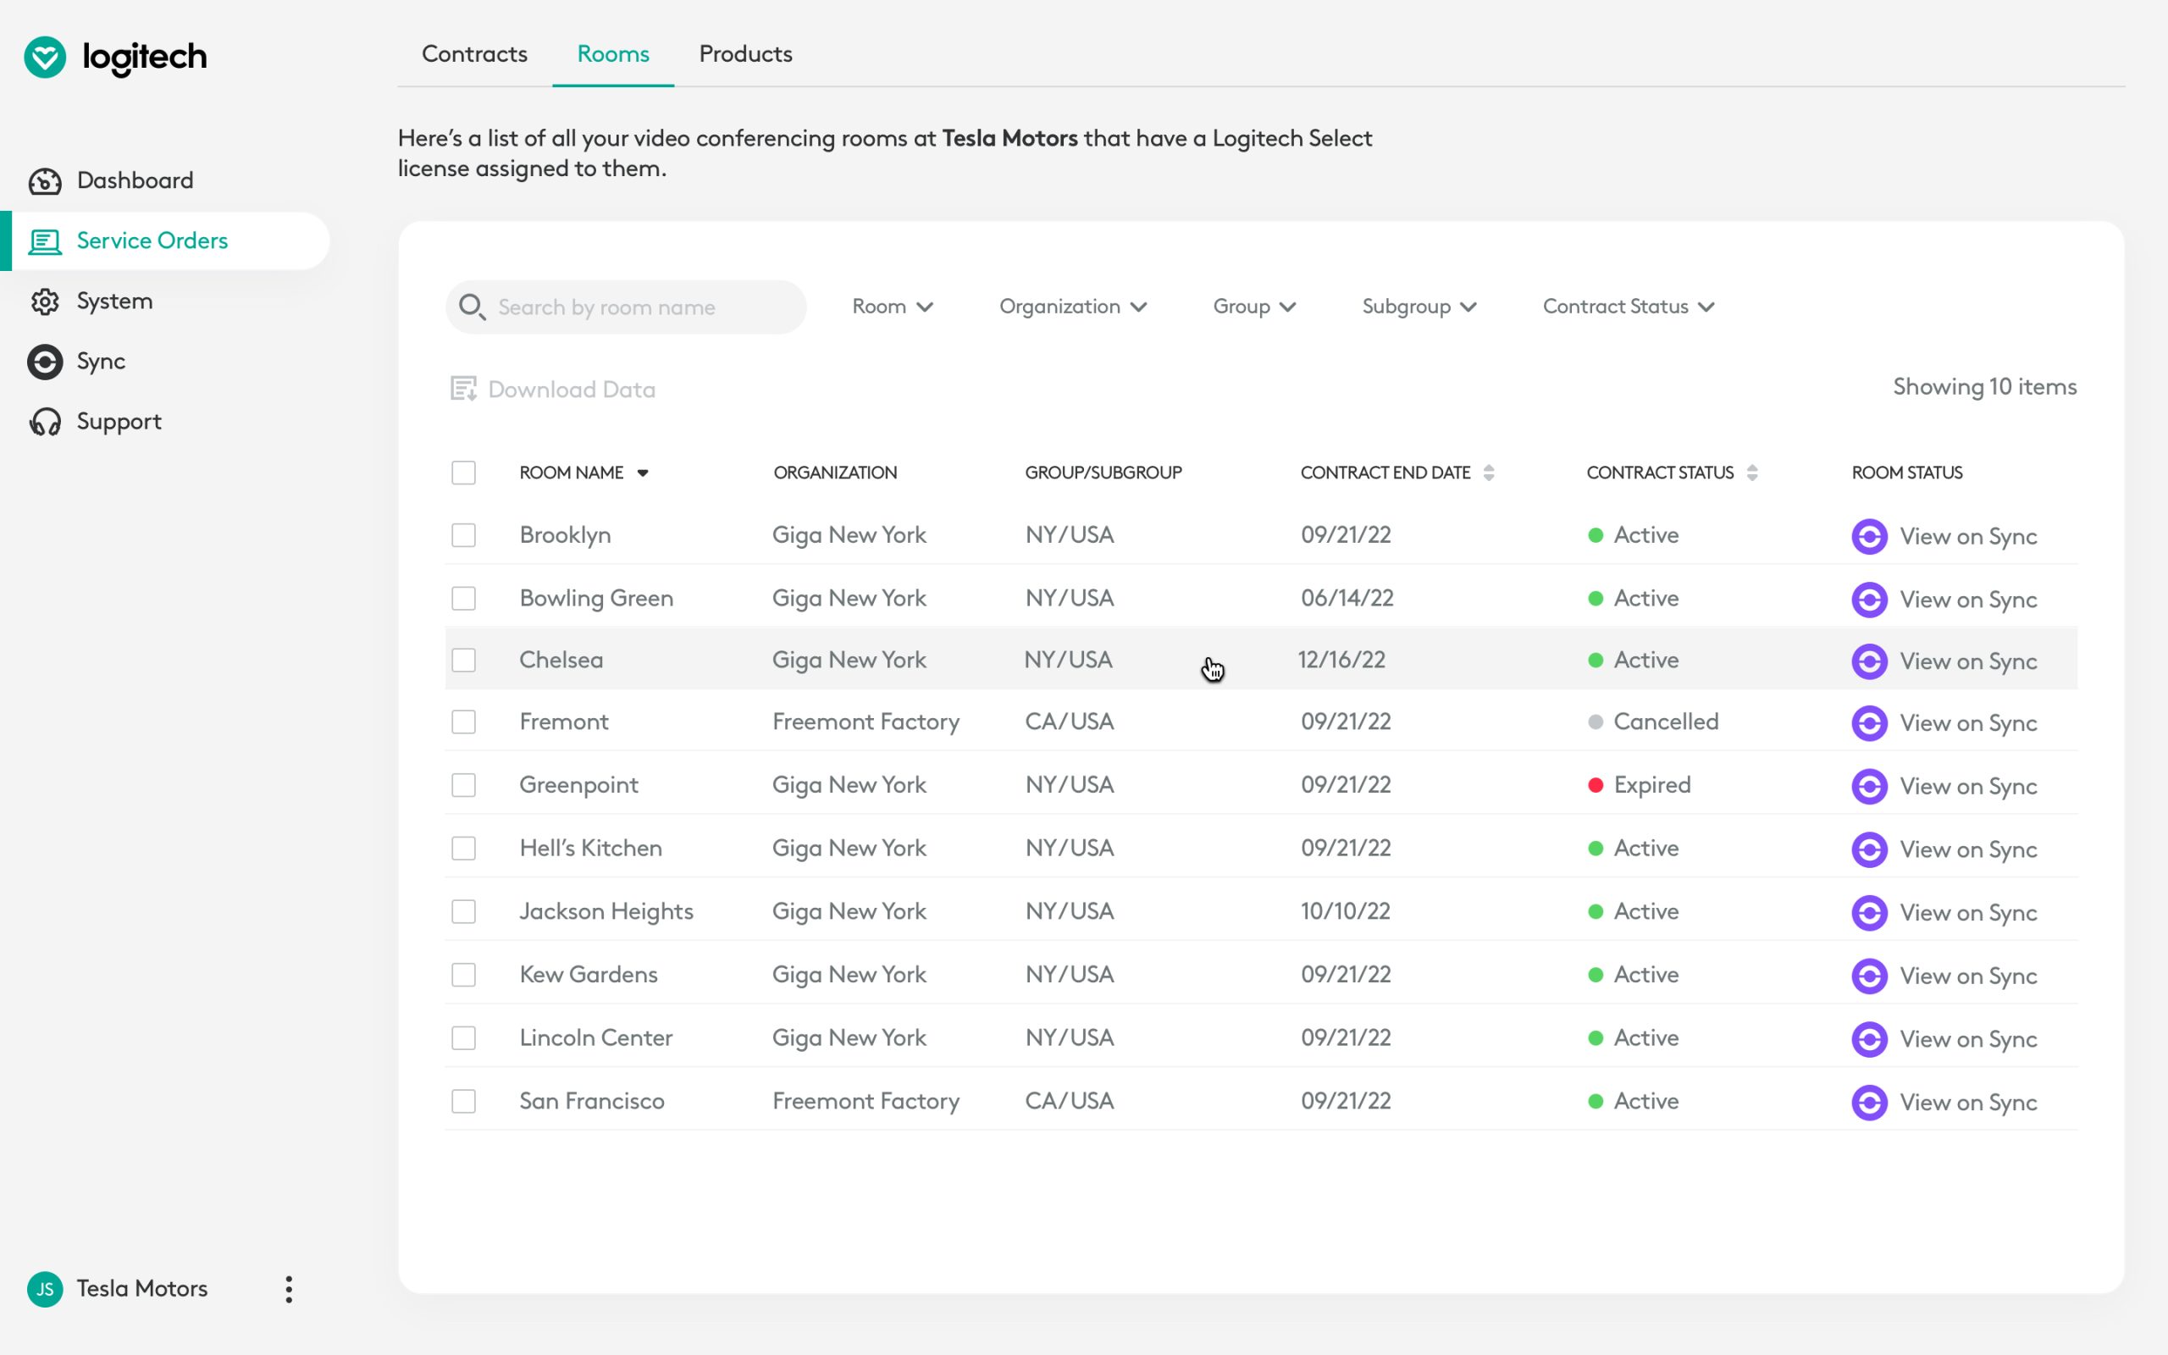This screenshot has height=1355, width=2168.
Task: Check the Chelsea room checkbox
Action: [x=463, y=660]
